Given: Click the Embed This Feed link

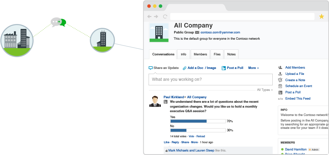Looking at the screenshot, I should pos(298,98).
